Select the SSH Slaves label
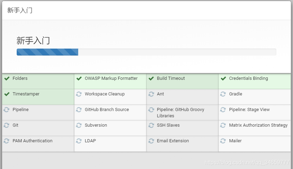293x169 pixels. click(x=168, y=125)
